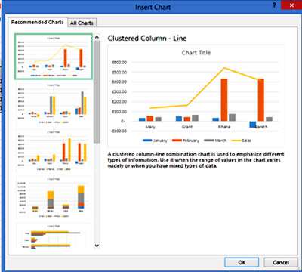302x272 pixels.
Task: Switch to the All Charts tab
Action: coord(82,23)
